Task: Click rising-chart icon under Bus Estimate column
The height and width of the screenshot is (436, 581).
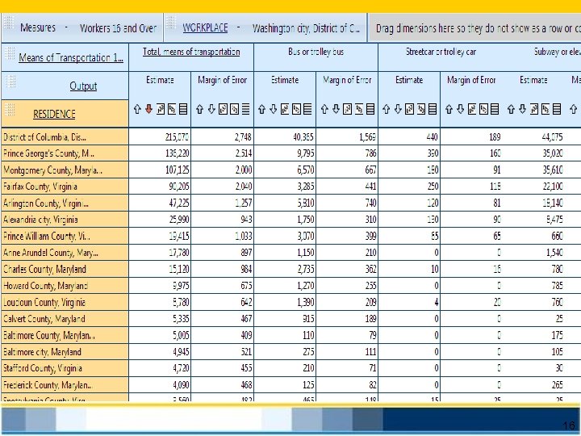Action: coord(285,109)
